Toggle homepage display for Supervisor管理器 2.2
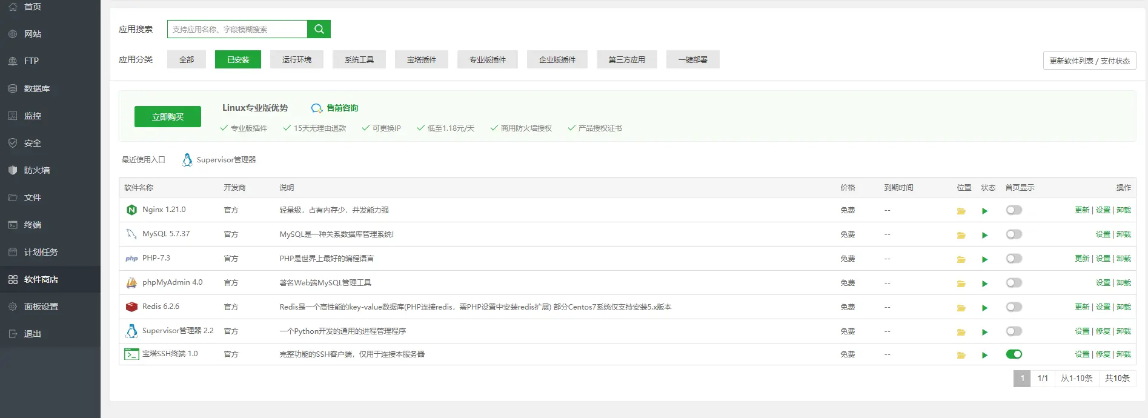 coord(1014,331)
